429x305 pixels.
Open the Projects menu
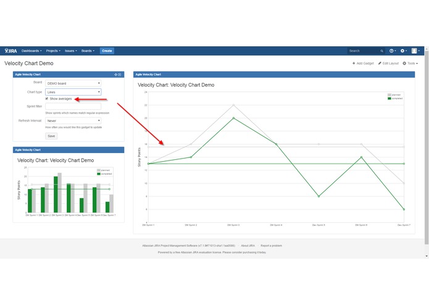53,51
